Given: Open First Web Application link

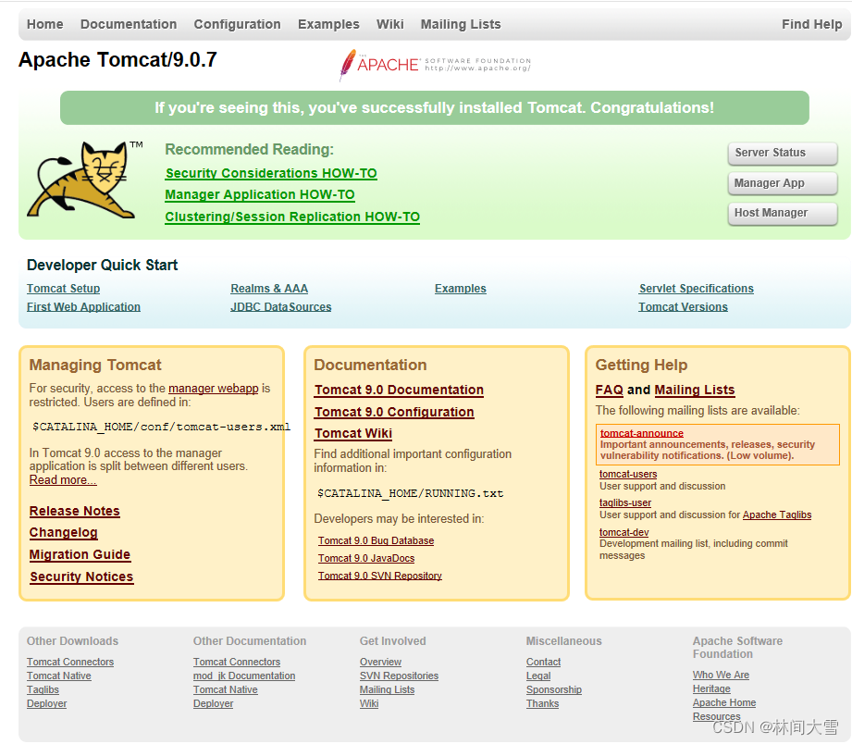Looking at the screenshot, I should pos(83,307).
